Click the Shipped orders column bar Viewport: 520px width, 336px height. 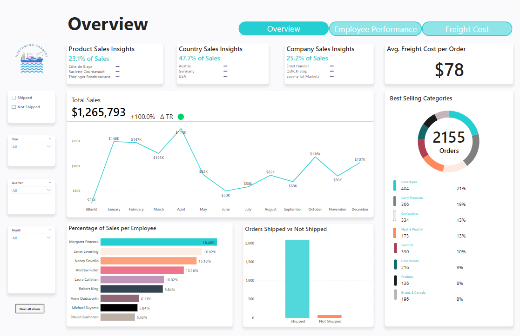pyautogui.click(x=297, y=278)
